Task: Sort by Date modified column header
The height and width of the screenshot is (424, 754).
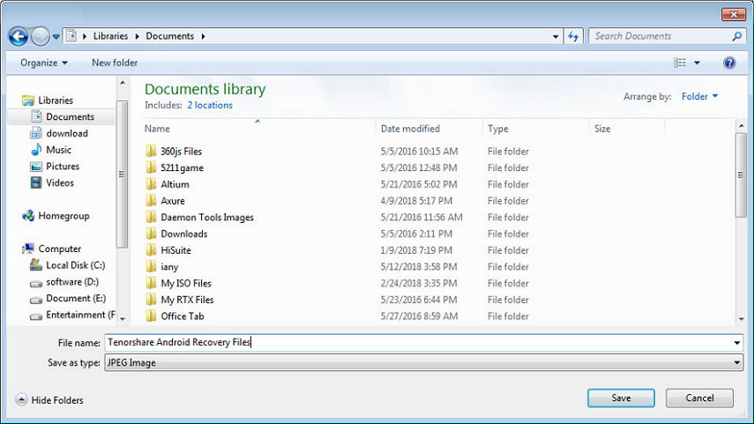Action: pos(410,129)
